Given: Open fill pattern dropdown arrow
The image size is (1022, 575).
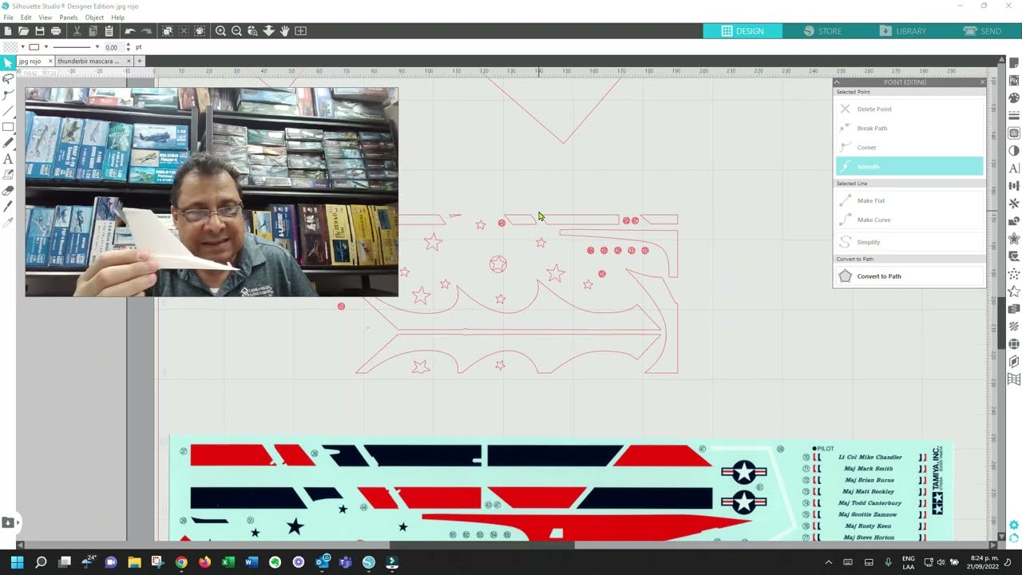Looking at the screenshot, I should [x=22, y=47].
